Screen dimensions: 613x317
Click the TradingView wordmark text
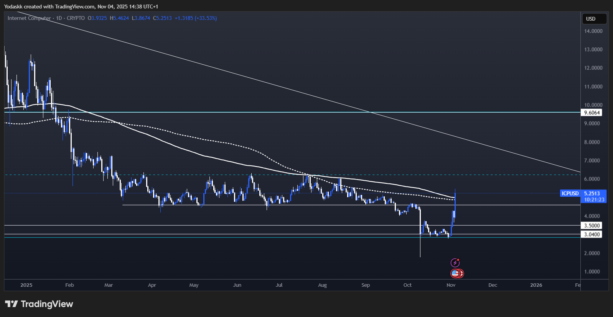pos(47,304)
